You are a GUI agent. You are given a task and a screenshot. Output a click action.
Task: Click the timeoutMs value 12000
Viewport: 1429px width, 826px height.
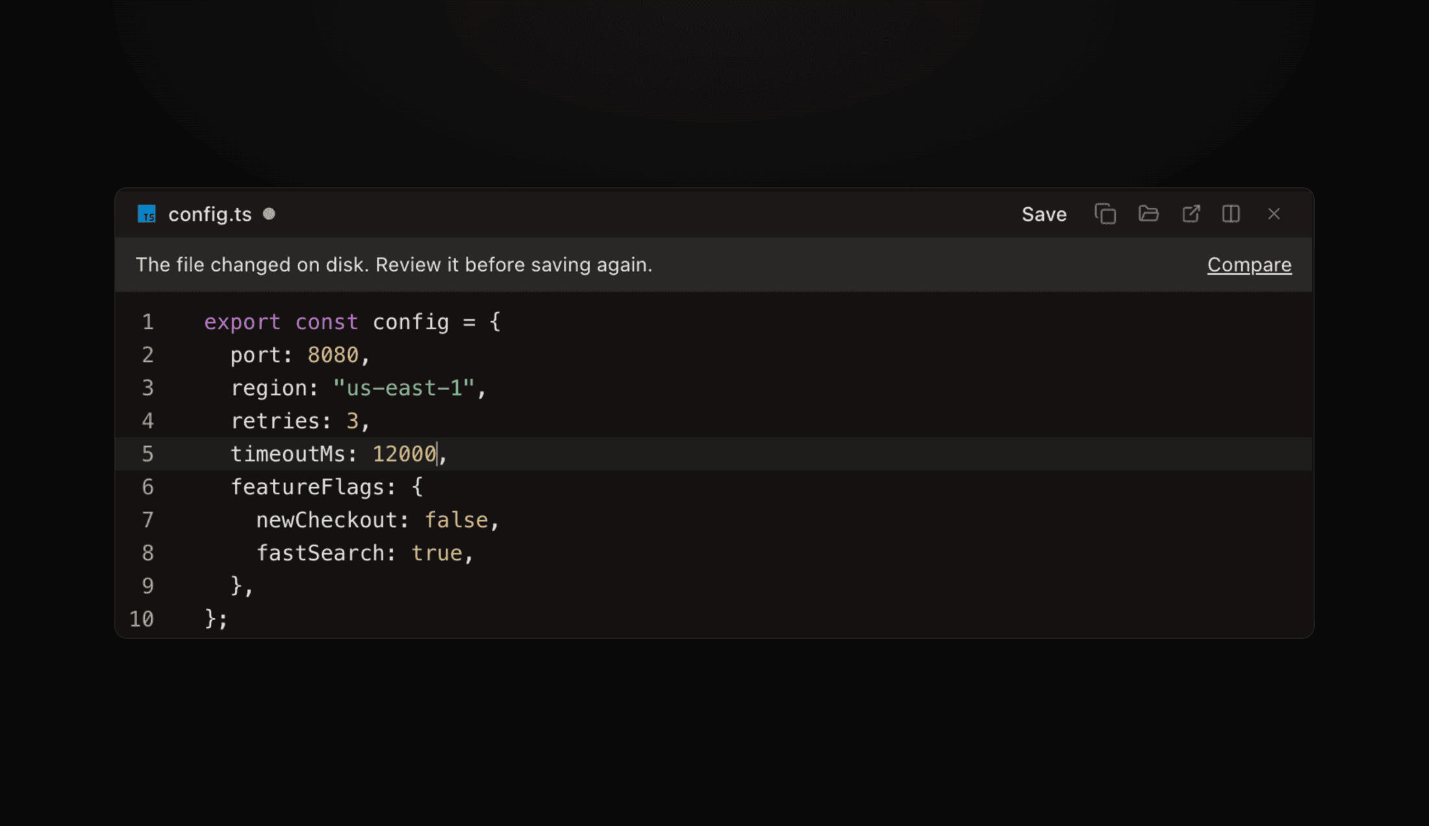point(404,454)
